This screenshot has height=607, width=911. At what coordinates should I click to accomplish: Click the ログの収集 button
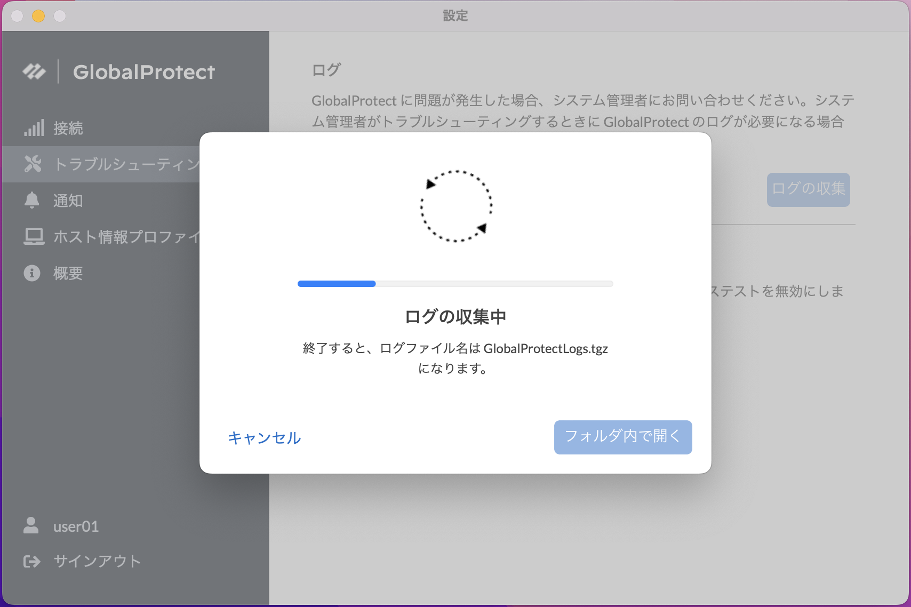[x=809, y=189]
